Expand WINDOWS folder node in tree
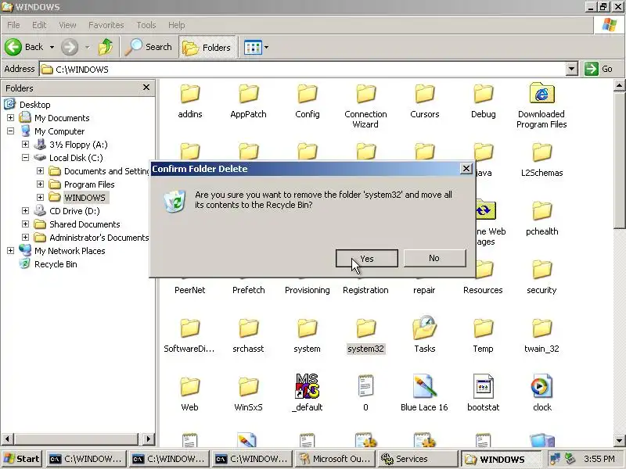 click(x=41, y=197)
